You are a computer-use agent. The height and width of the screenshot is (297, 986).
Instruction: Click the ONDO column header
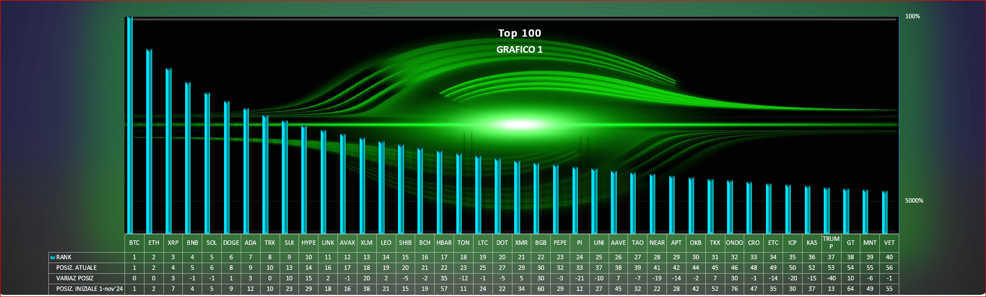(x=734, y=243)
